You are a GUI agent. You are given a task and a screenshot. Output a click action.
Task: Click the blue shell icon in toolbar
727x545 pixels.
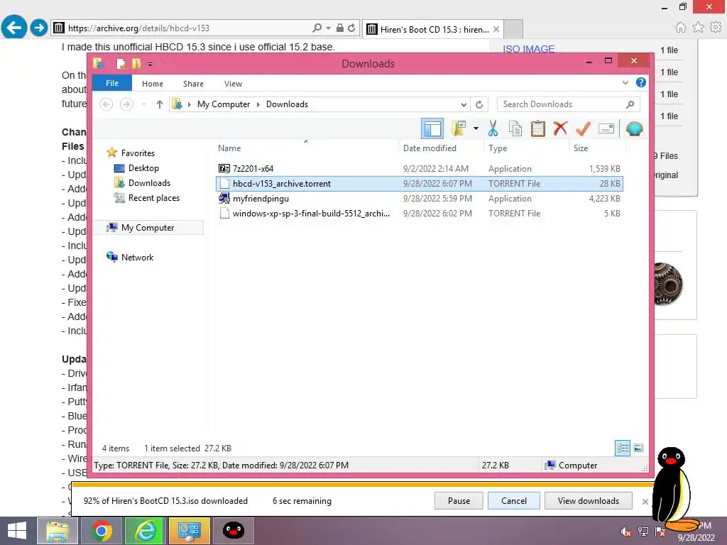tap(634, 128)
